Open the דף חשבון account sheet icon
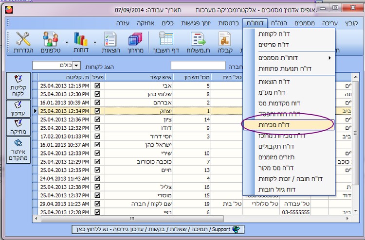This screenshot has height=240, width=365. click(166, 43)
